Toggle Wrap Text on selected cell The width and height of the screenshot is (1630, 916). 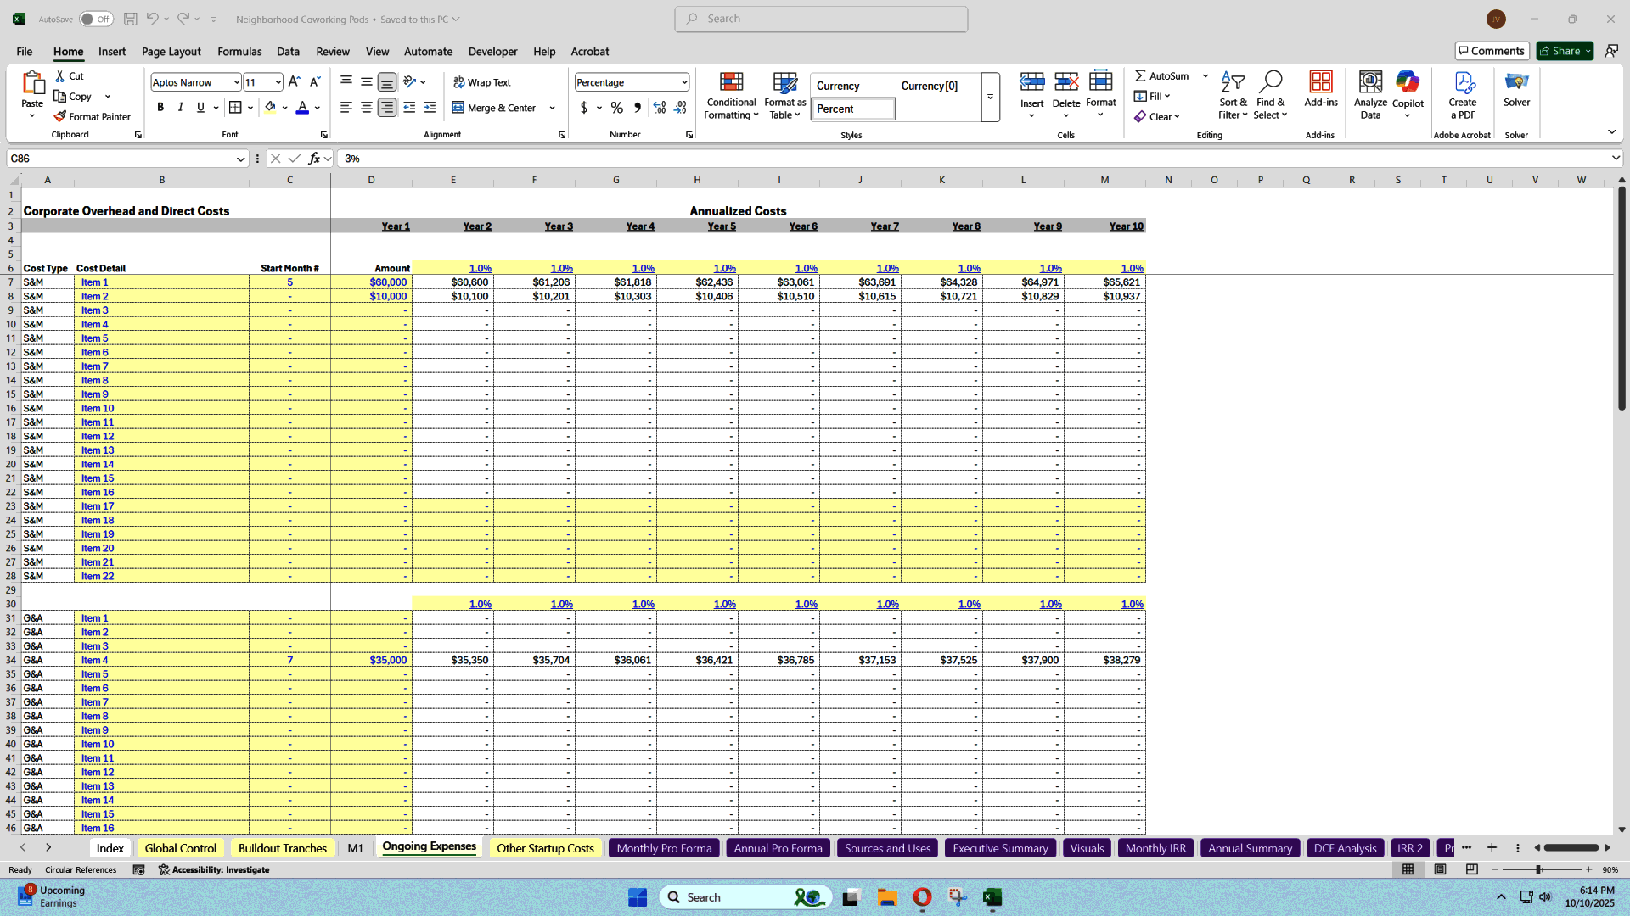(481, 82)
